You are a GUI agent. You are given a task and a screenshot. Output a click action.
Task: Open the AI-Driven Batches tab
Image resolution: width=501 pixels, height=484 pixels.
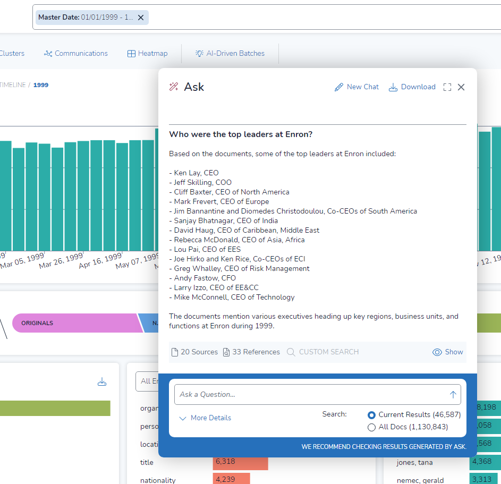click(230, 53)
